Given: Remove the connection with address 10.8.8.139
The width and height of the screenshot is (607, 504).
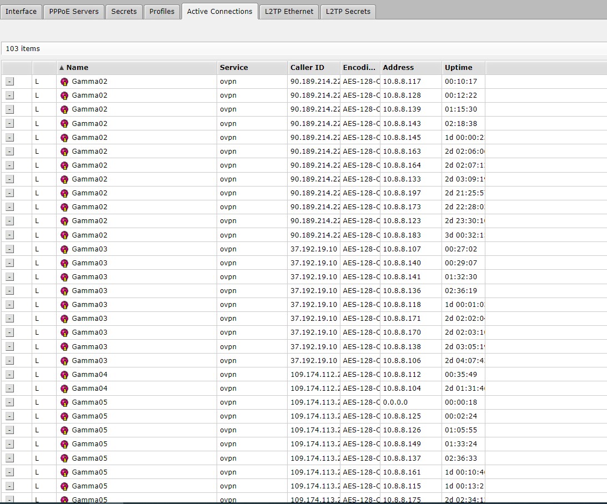Looking at the screenshot, I should tap(9, 109).
